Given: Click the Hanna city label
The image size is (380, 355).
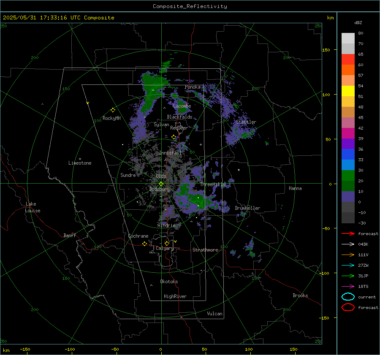Looking at the screenshot, I should click(x=295, y=188).
